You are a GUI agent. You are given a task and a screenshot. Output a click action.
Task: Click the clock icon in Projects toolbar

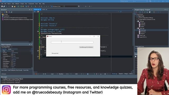click(154, 12)
